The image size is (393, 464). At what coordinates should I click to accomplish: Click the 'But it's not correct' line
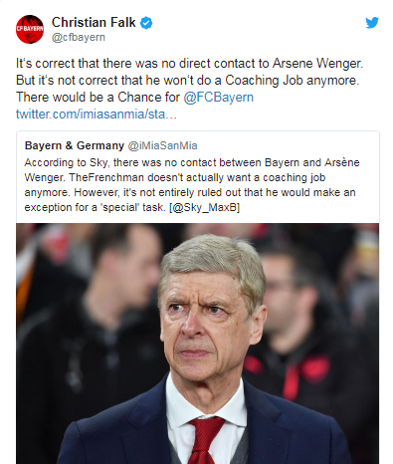pos(187,81)
